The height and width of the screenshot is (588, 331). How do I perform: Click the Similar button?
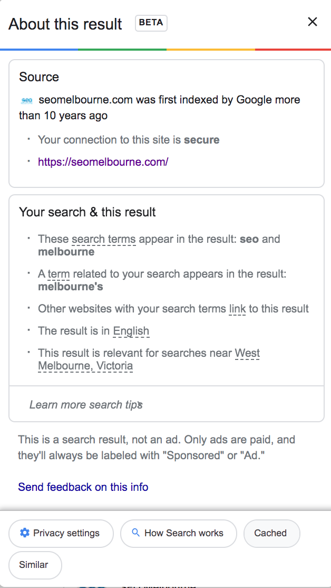pos(34,565)
